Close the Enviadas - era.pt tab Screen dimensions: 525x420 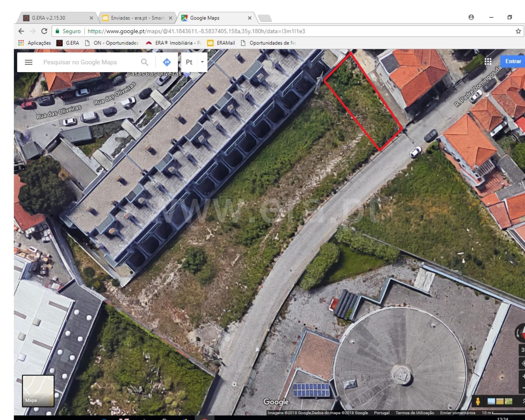tap(171, 18)
